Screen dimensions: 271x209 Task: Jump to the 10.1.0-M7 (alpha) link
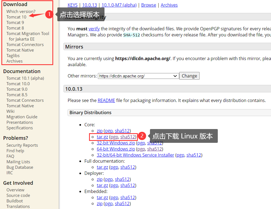coord(119,5)
